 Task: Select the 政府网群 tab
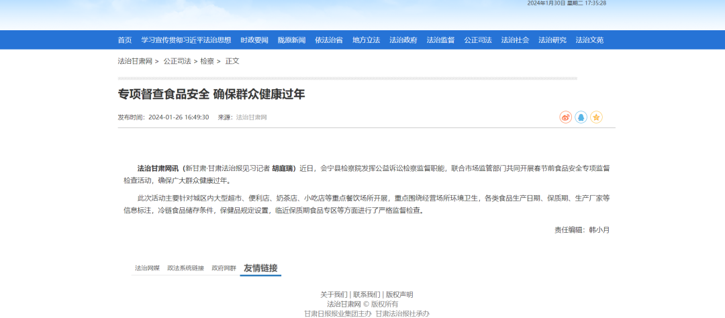(224, 268)
